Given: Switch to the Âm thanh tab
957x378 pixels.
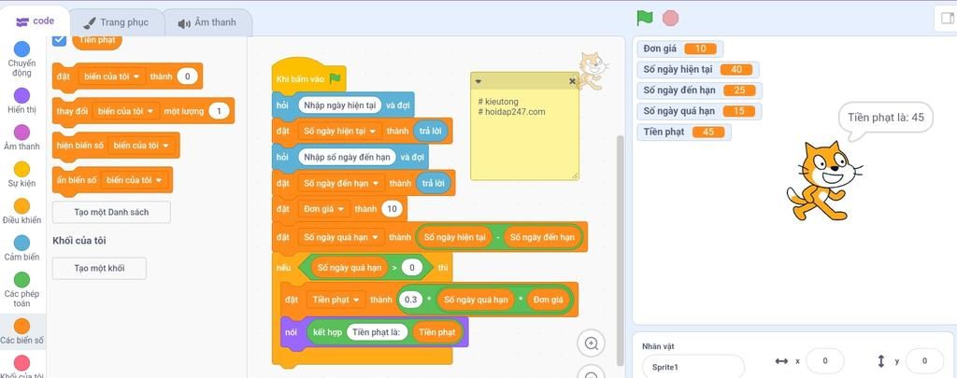Looking at the screenshot, I should (x=207, y=22).
